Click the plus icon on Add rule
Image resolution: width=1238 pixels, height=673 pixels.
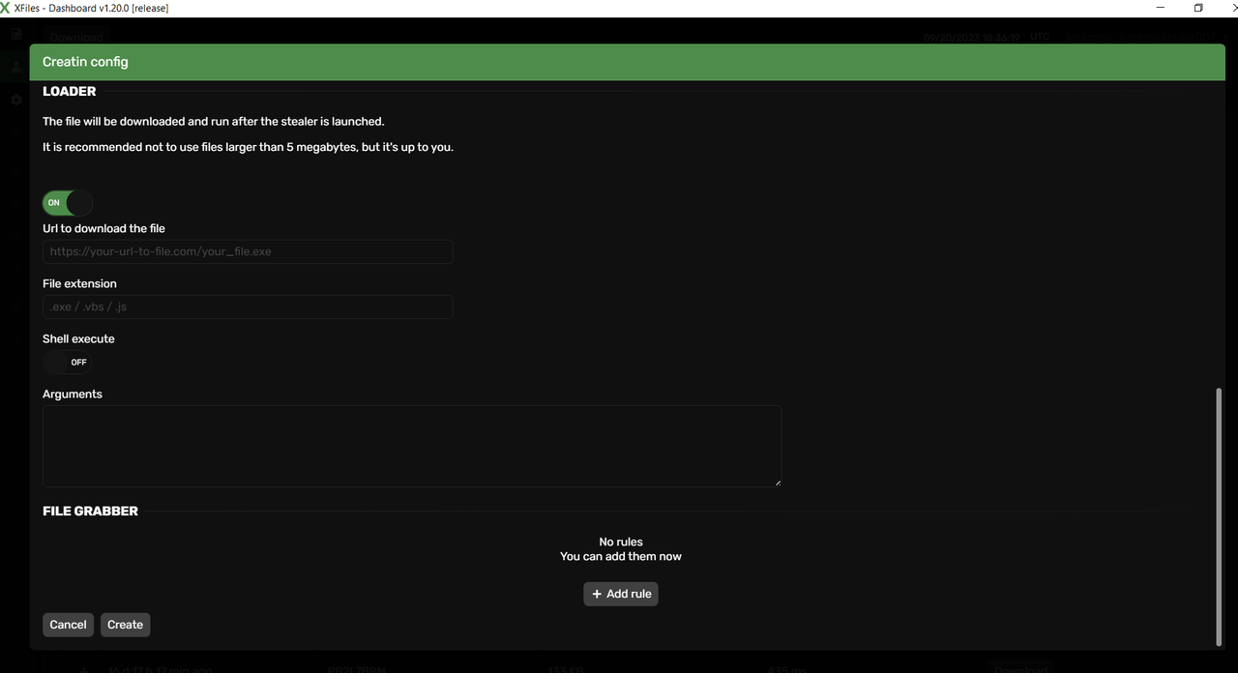[x=597, y=594]
